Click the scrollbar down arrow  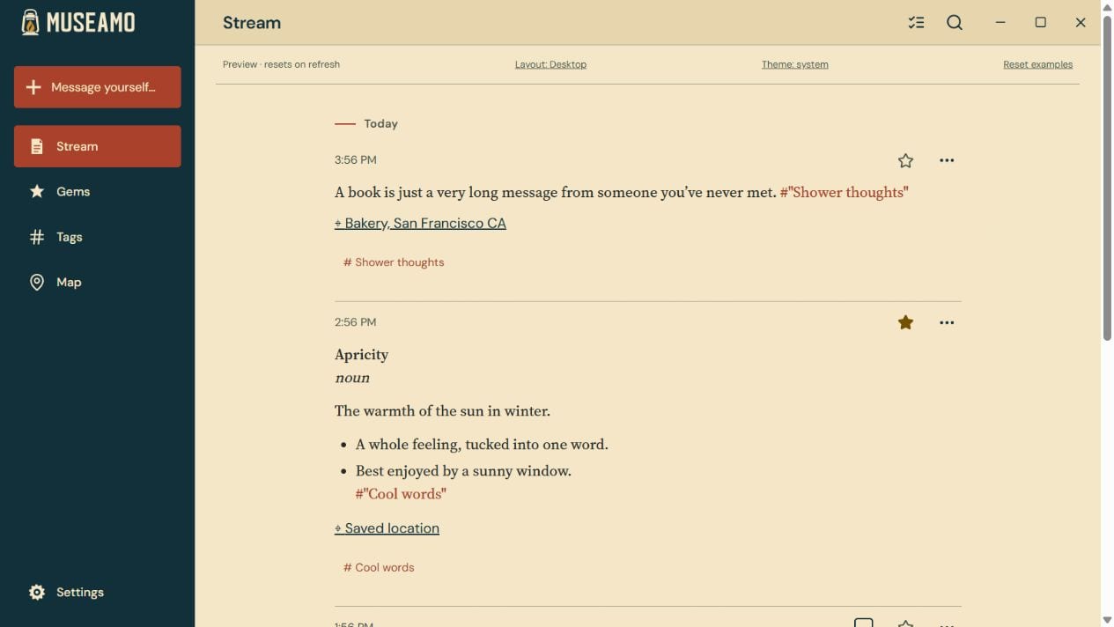coord(1107,620)
